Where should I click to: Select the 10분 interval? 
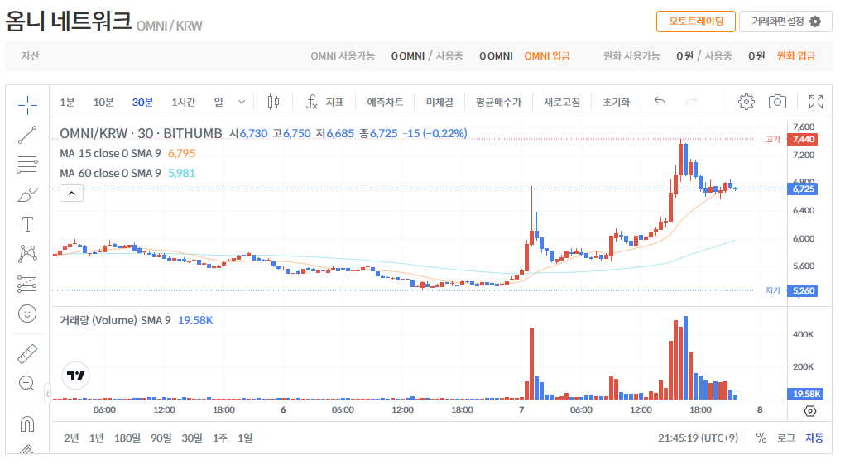[x=103, y=103]
